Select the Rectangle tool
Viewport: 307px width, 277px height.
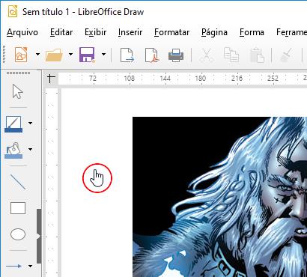click(x=18, y=208)
